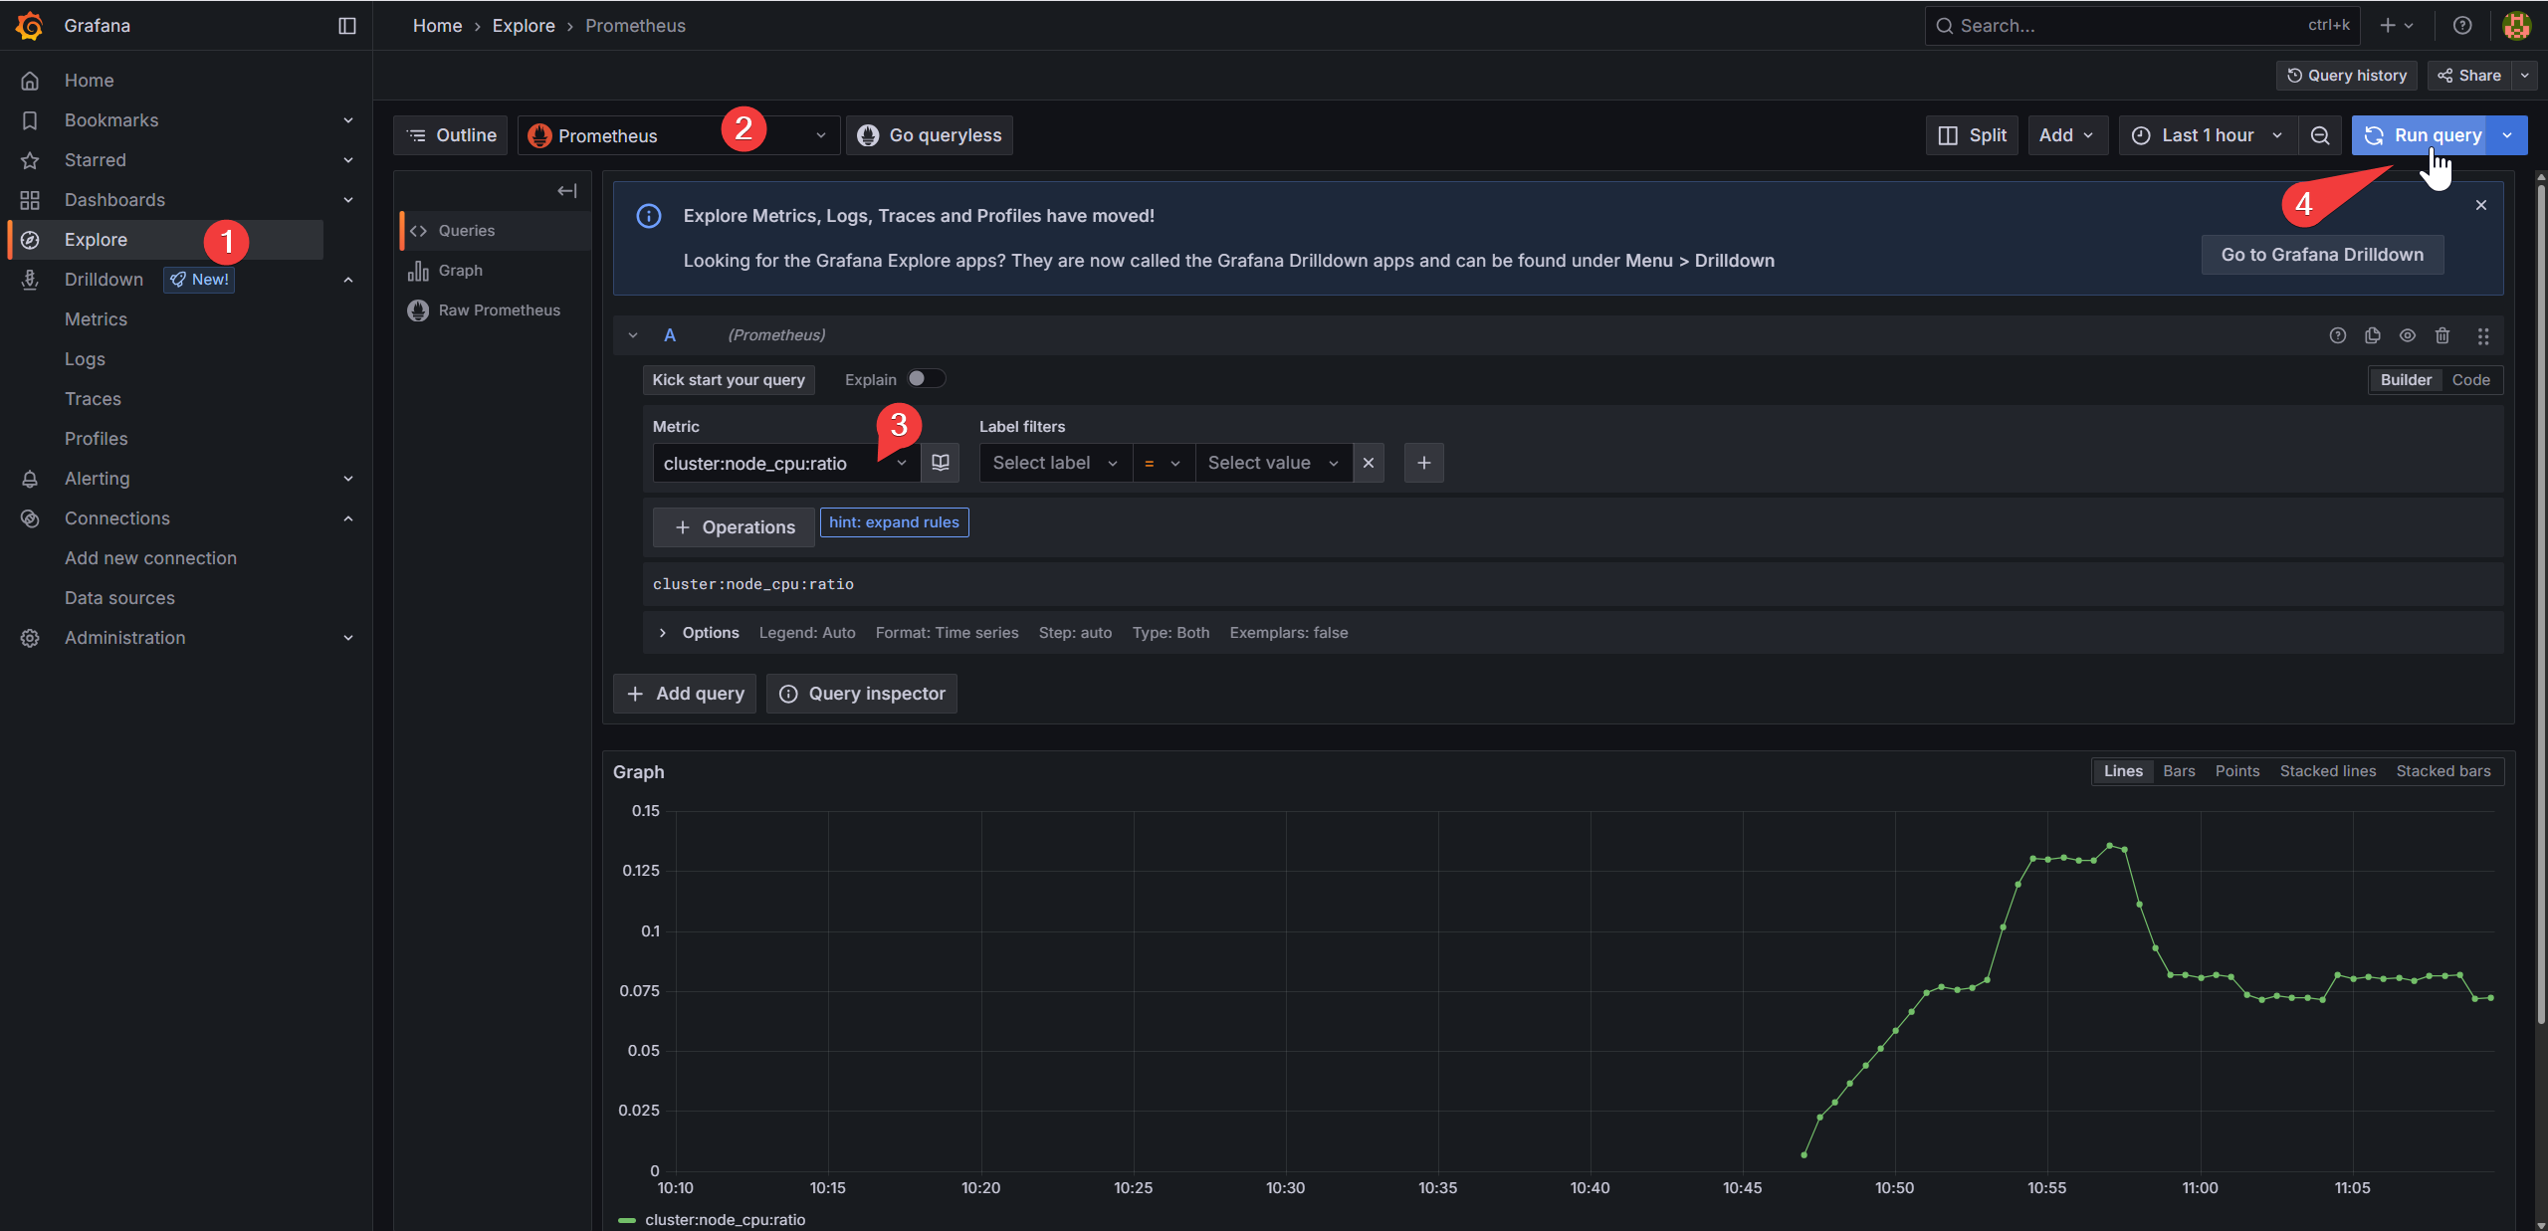The width and height of the screenshot is (2548, 1231).
Task: Add a label filter plus icon
Action: click(1424, 463)
